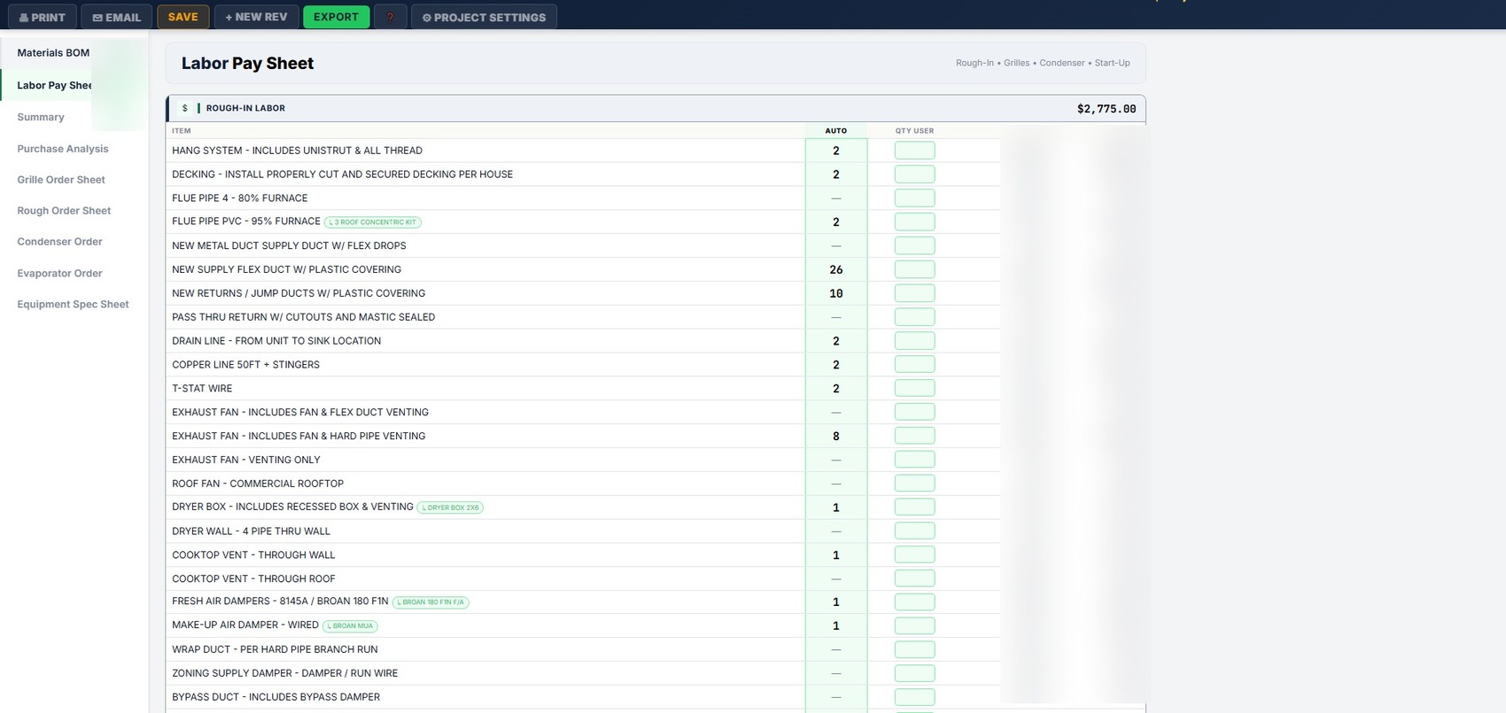Click the qty user field for Decking

(914, 174)
